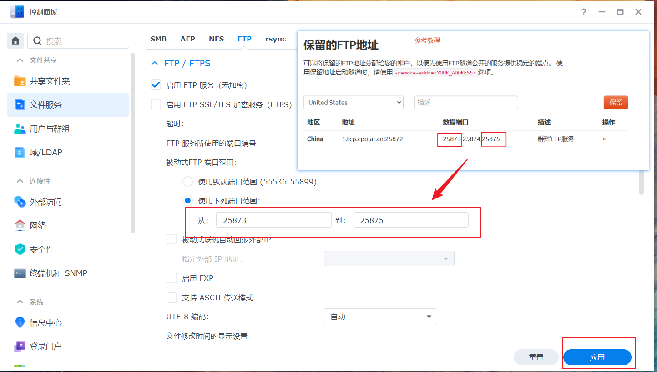Uncheck 启用 FTP 服务 (无加密)
The height and width of the screenshot is (372, 657).
156,85
